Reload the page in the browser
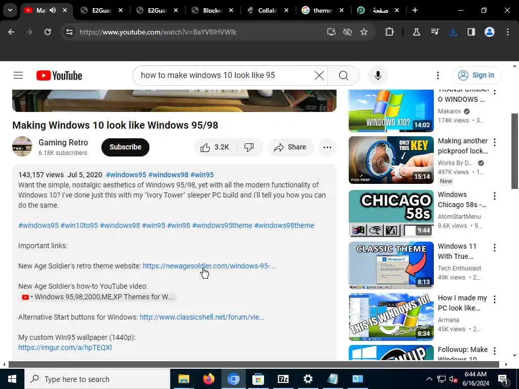Image resolution: width=519 pixels, height=389 pixels. point(48,32)
